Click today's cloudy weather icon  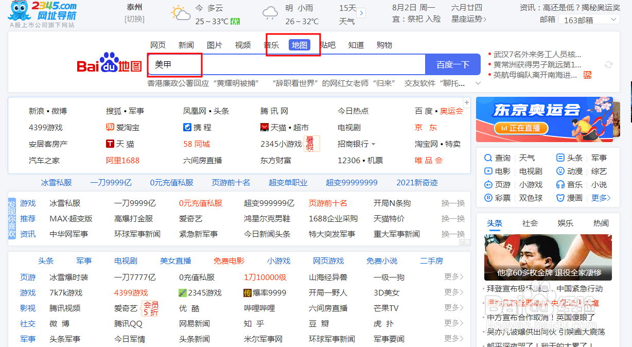(x=181, y=13)
